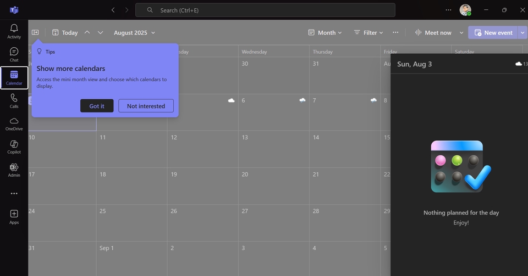Toggle the calendar side pane icon
The height and width of the screenshot is (276, 528).
tap(35, 32)
